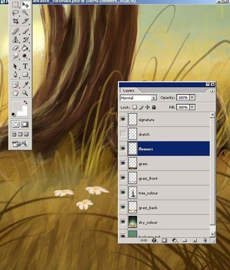The width and height of the screenshot is (230, 270).
Task: Select the Type tool
Action: click(25, 66)
